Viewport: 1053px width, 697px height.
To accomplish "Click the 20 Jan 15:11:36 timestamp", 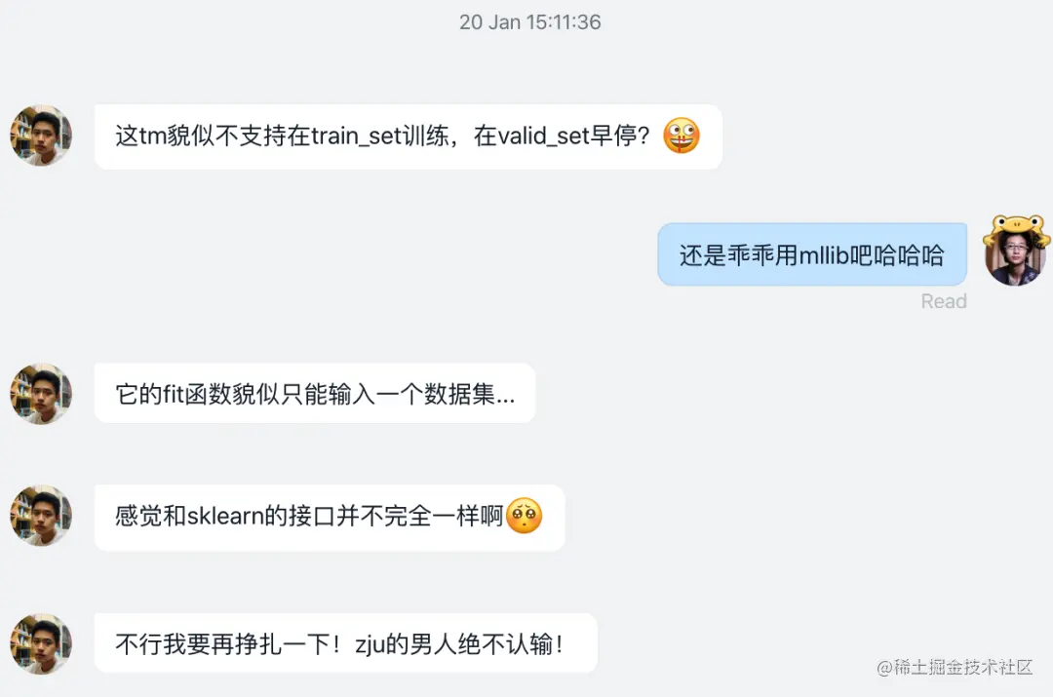I will (x=529, y=22).
